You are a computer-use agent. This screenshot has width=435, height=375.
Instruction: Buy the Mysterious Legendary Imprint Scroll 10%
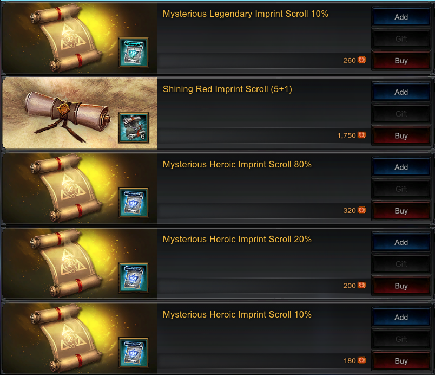401,60
